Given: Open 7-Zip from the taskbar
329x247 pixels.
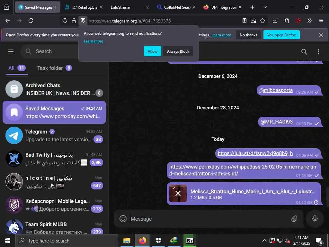Looking at the screenshot, I should click(x=190, y=241).
